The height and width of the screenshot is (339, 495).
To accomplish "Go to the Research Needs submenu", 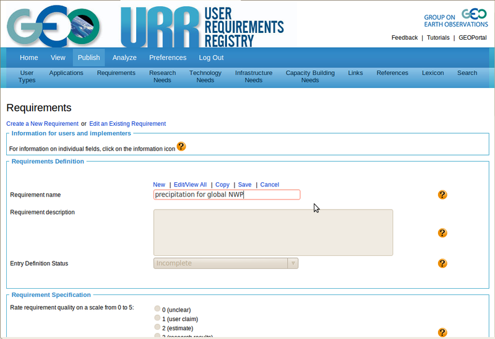I will (162, 76).
